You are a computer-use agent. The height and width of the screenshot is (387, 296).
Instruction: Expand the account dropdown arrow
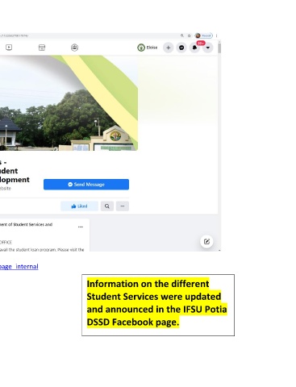click(208, 48)
